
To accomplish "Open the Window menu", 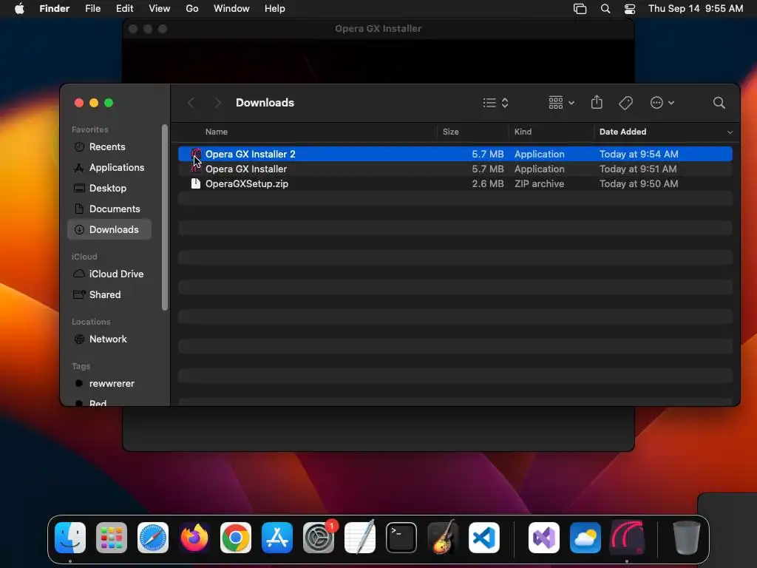I will (x=231, y=9).
